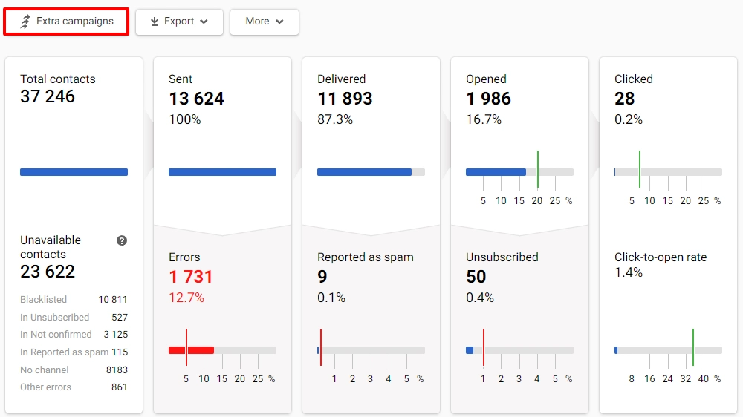Click the Sent rate 100%
743x417 pixels.
[185, 119]
